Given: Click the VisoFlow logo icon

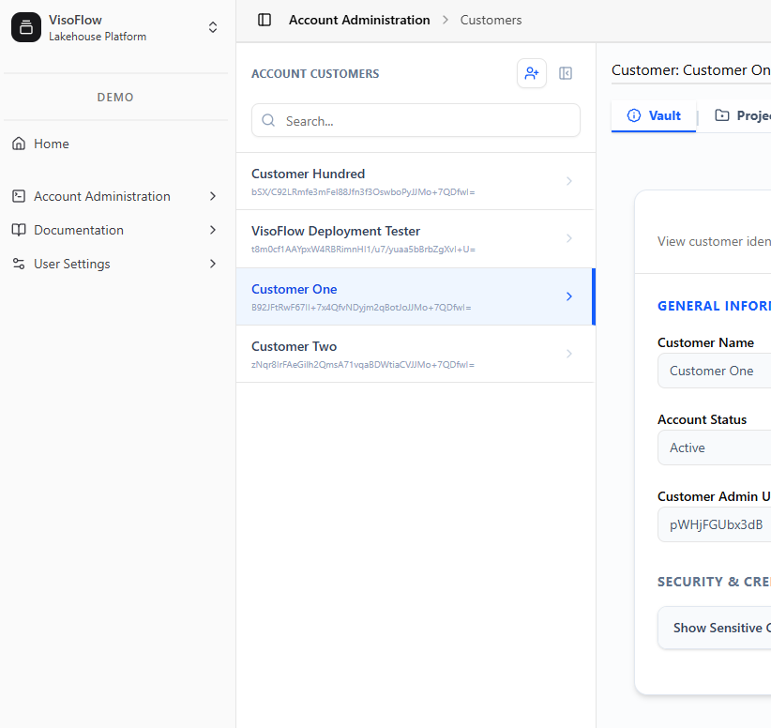Looking at the screenshot, I should pyautogui.click(x=26, y=28).
